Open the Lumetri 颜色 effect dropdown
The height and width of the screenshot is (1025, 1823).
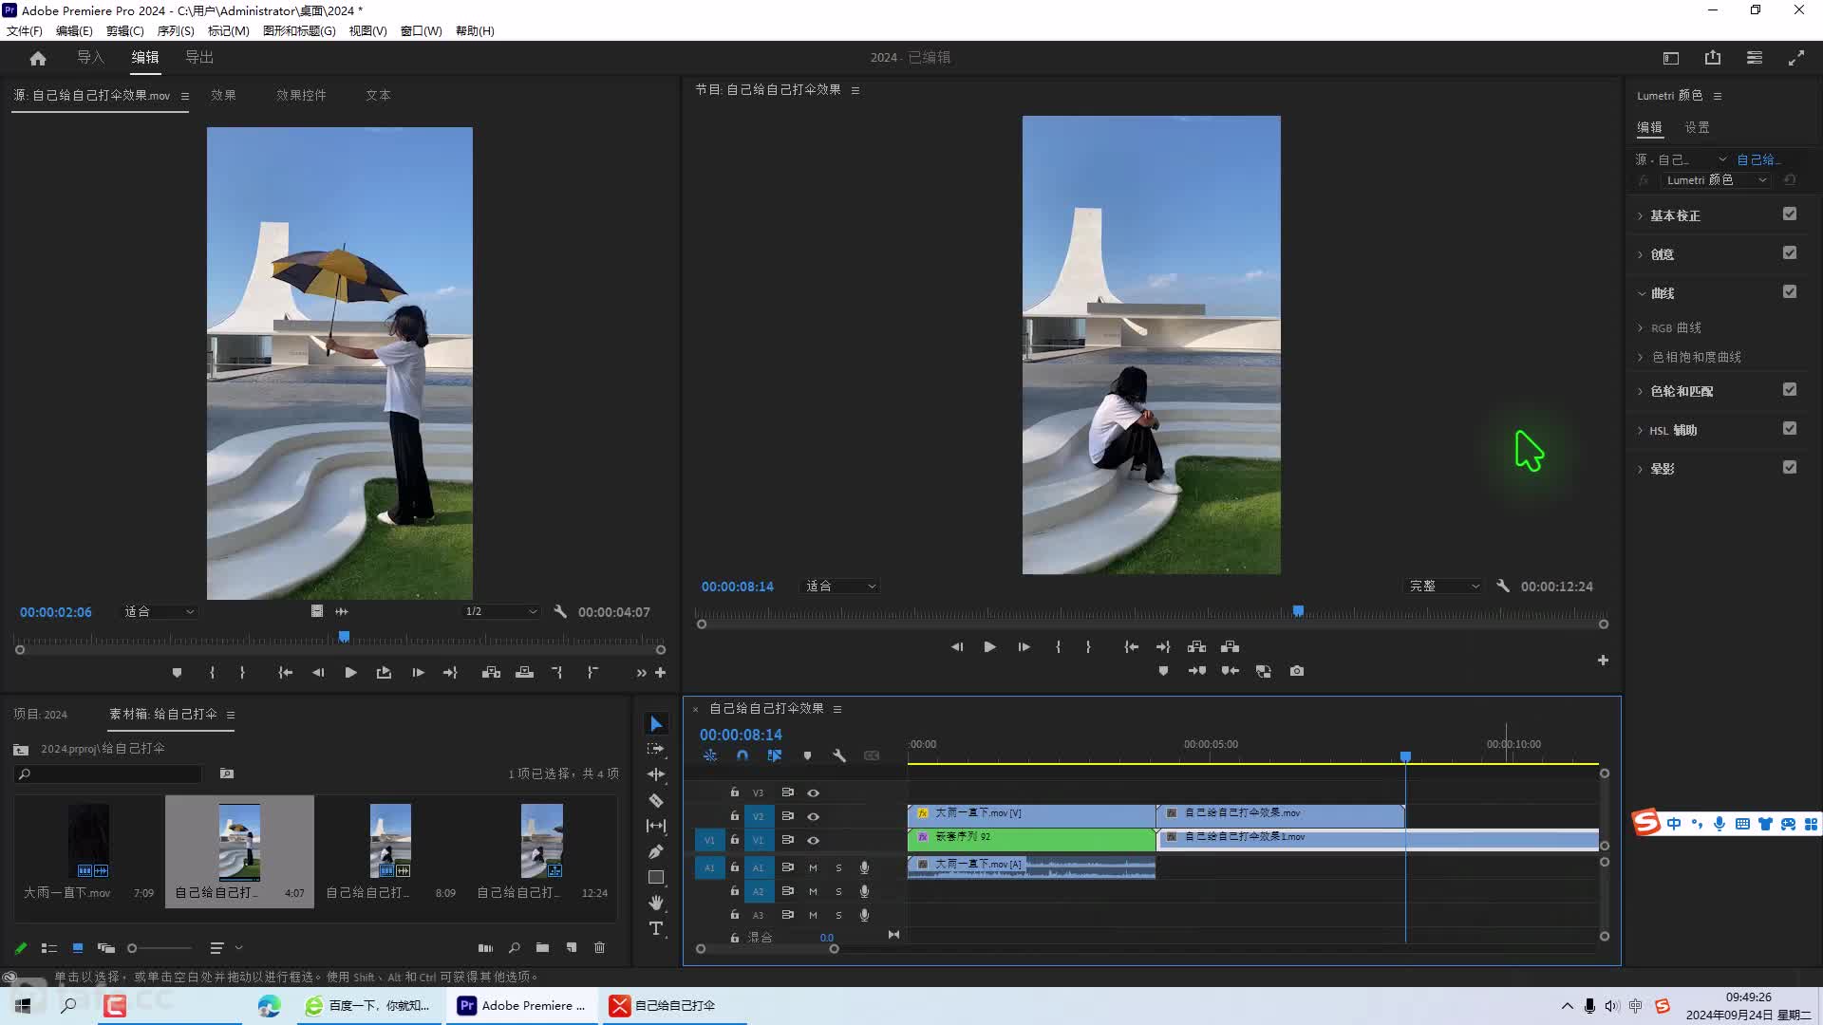point(1716,180)
